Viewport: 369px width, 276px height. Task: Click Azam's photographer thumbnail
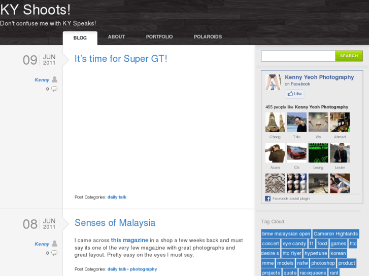(x=275, y=153)
